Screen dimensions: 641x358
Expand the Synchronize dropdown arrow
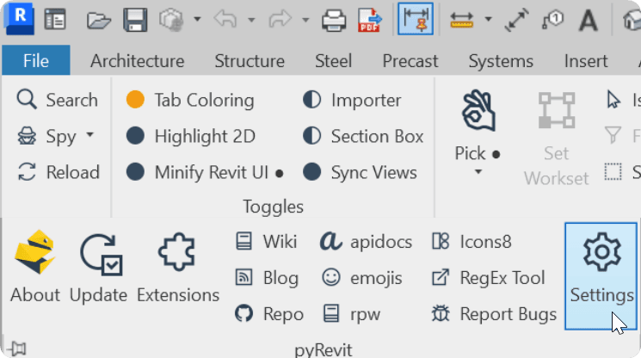tap(197, 19)
